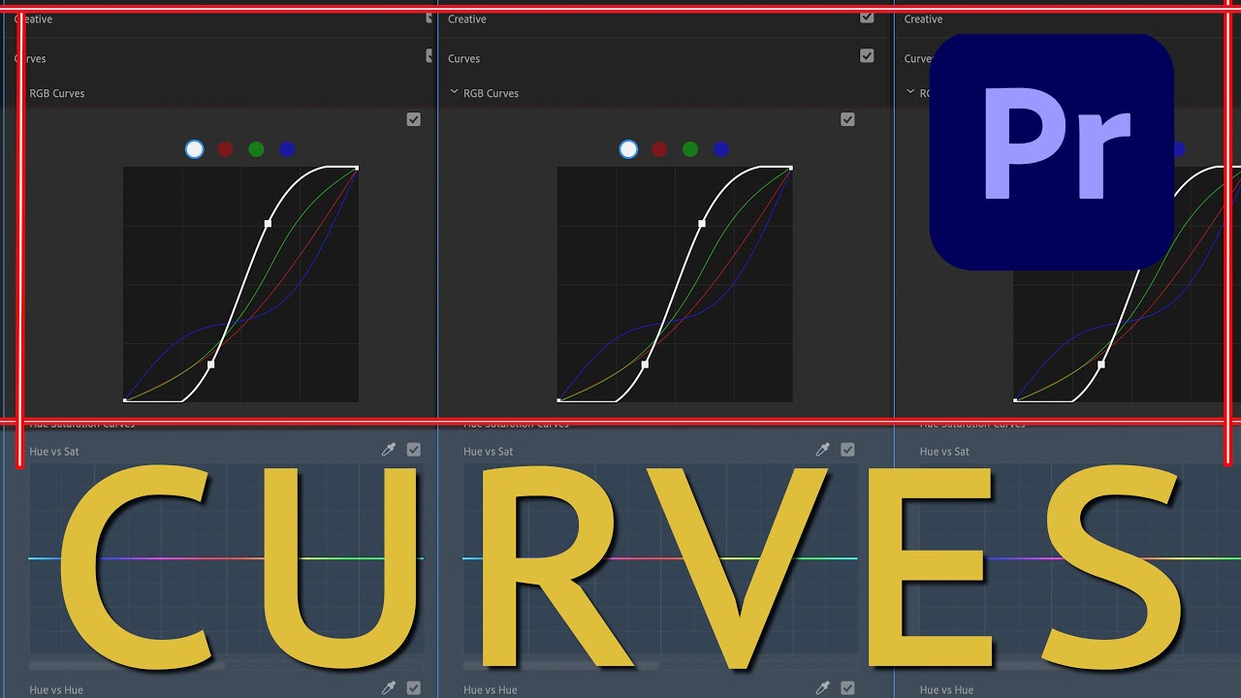1241x698 pixels.
Task: Select the lower curve control point in the middle panel
Action: 645,365
